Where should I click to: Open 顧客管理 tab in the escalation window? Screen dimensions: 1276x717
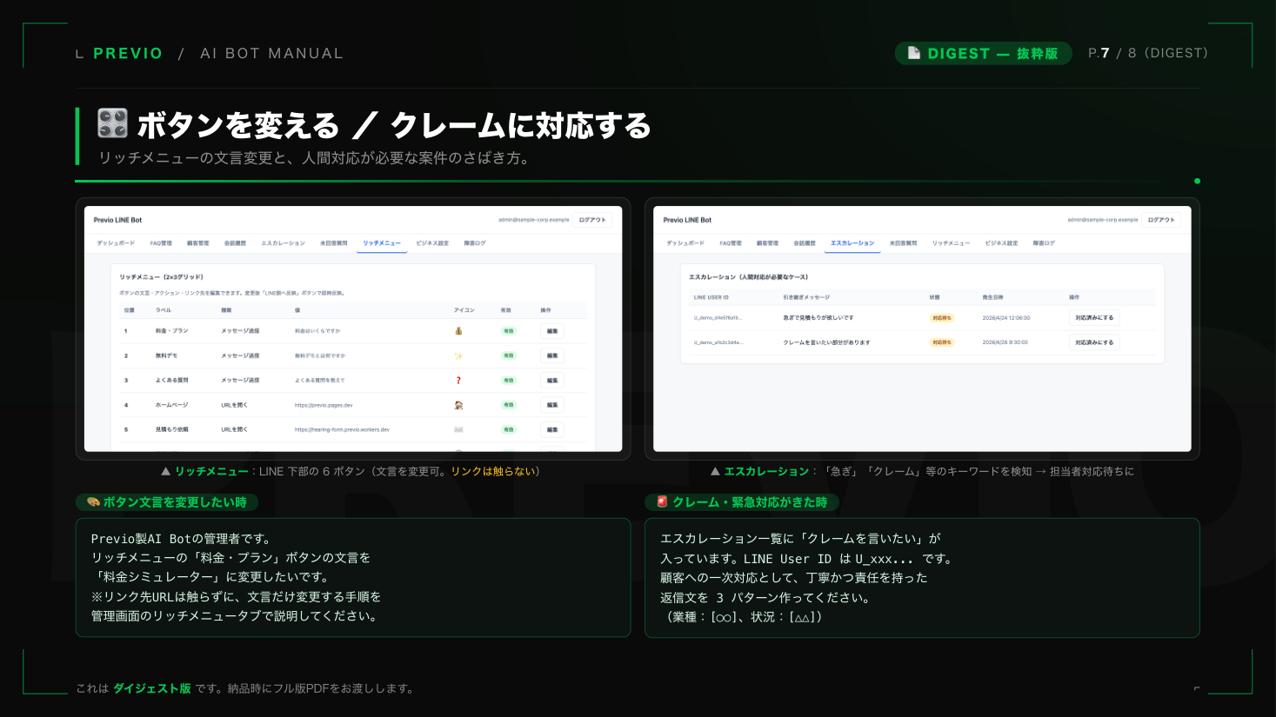(767, 243)
